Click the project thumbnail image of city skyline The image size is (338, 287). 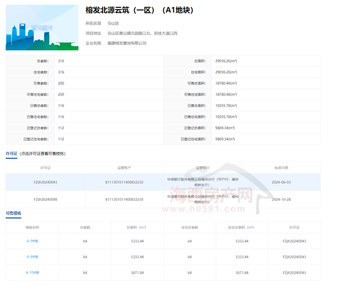[42, 27]
